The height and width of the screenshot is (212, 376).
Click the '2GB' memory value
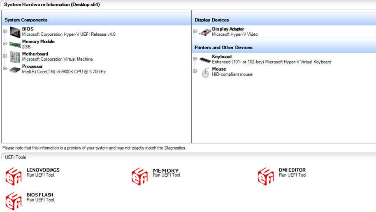[26, 47]
